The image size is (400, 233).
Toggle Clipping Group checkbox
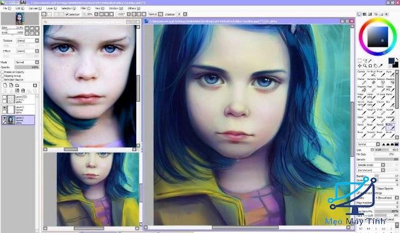coord(2,76)
